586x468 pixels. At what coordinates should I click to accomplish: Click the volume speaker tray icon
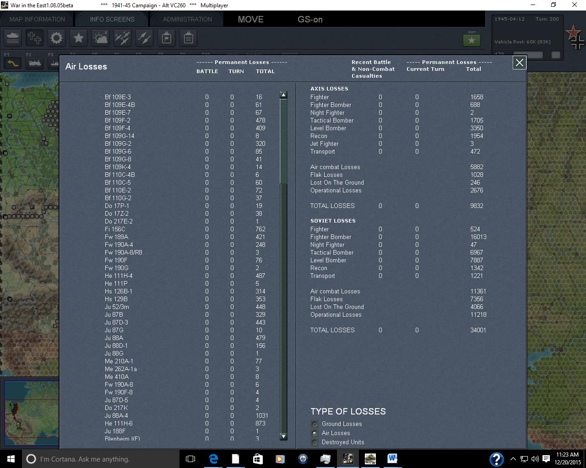(535, 459)
